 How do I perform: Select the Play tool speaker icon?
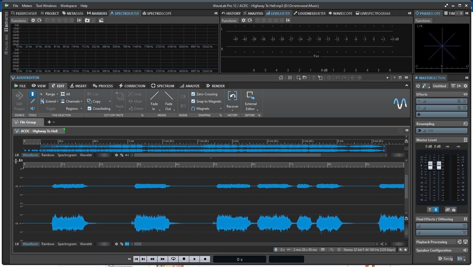point(33,109)
